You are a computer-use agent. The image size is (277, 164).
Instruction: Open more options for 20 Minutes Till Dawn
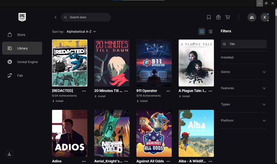click(126, 91)
